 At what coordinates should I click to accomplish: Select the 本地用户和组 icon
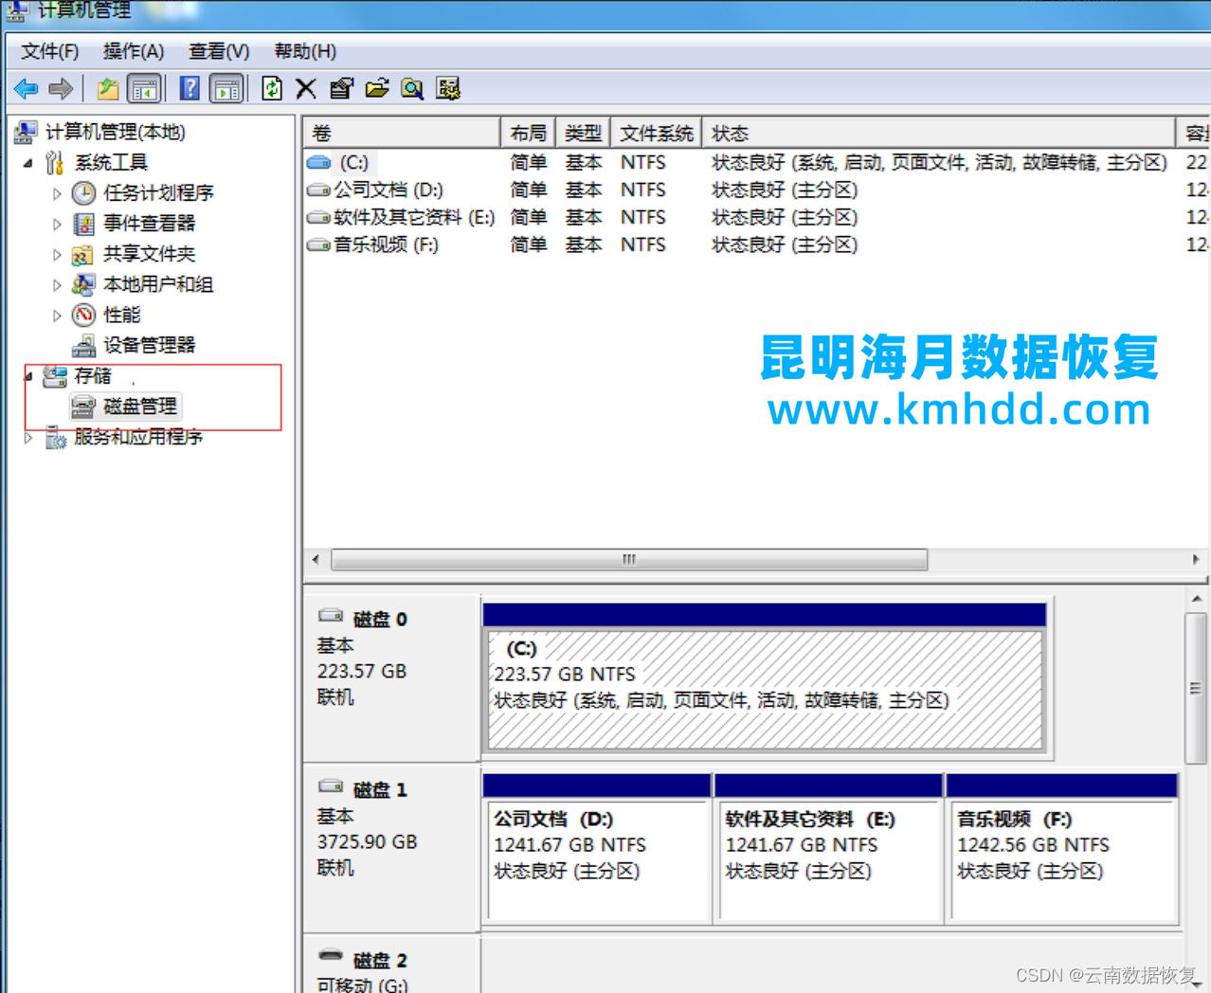84,284
